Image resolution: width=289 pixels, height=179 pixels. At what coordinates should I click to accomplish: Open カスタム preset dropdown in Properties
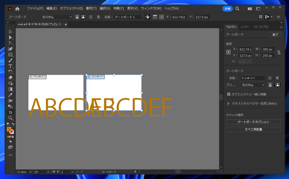[x=253, y=85]
